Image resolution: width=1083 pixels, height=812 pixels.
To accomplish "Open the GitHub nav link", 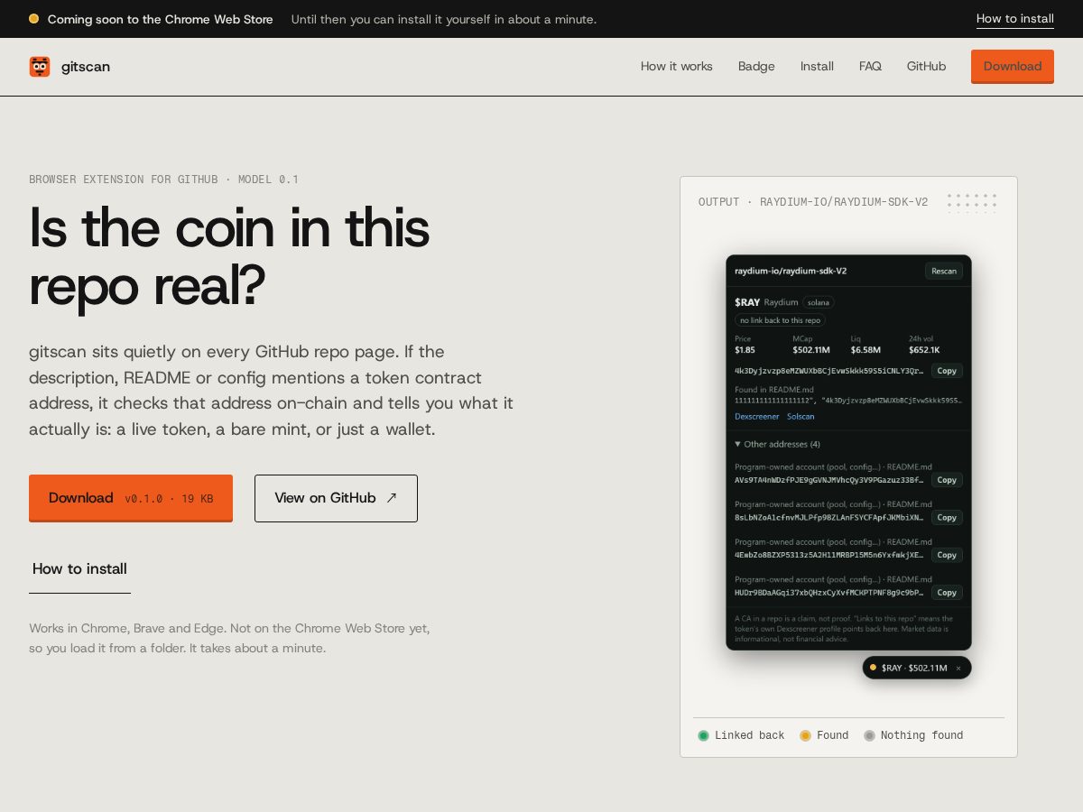I will [x=926, y=67].
